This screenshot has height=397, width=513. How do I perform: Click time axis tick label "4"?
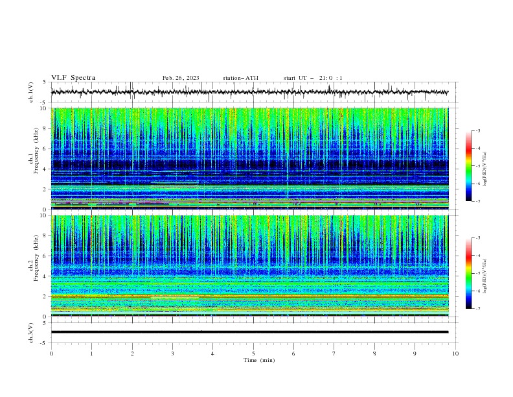pos(212,354)
